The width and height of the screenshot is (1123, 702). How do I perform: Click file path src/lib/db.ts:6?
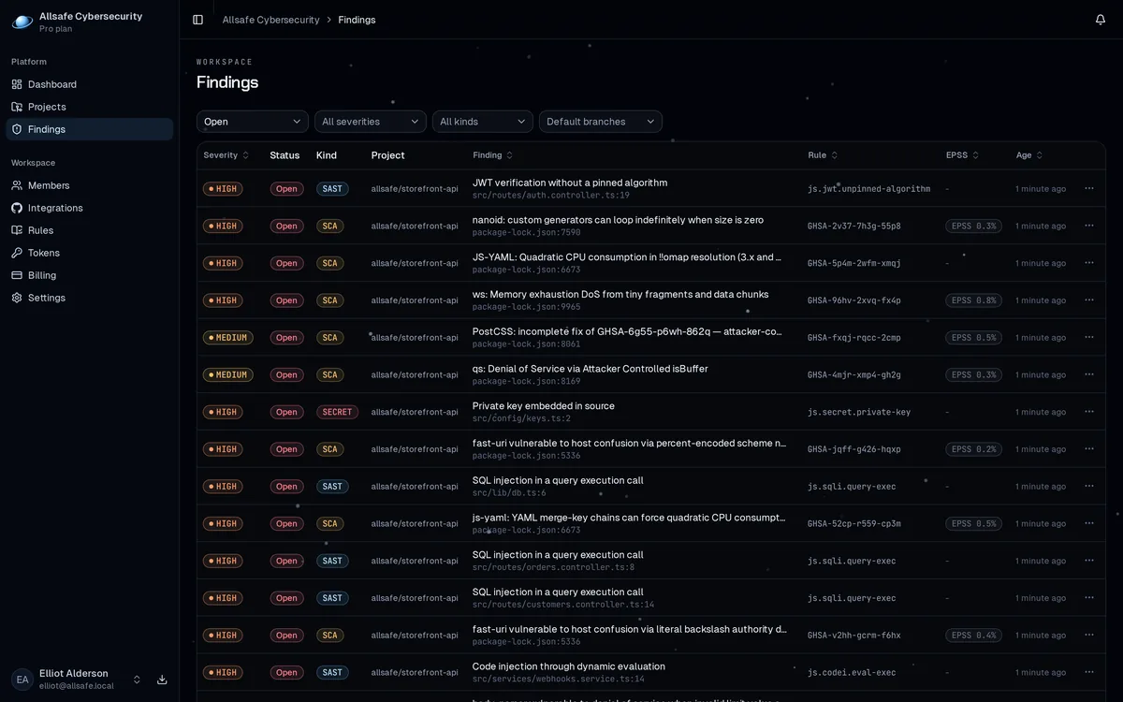pos(509,492)
